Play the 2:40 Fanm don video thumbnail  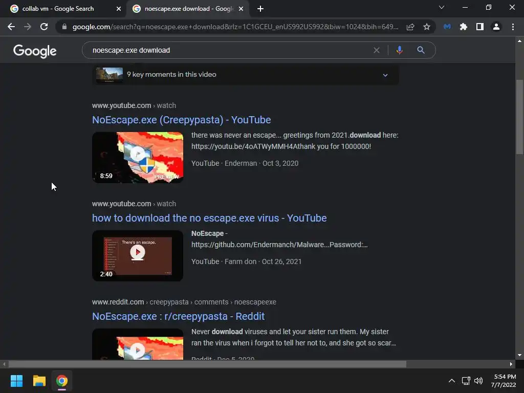click(138, 256)
